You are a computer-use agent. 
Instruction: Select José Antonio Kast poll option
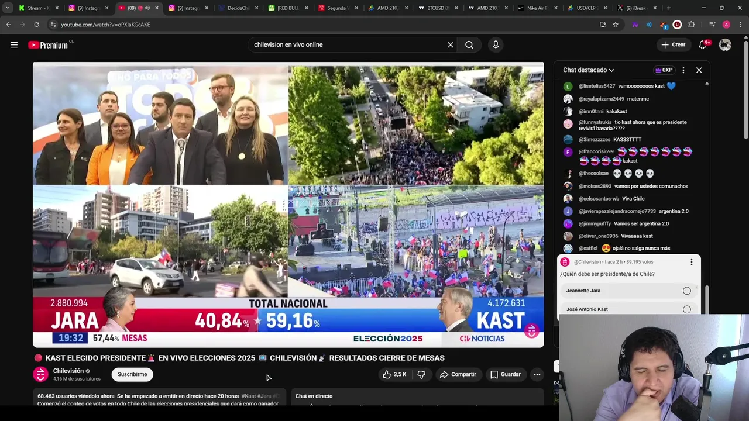pos(630,309)
